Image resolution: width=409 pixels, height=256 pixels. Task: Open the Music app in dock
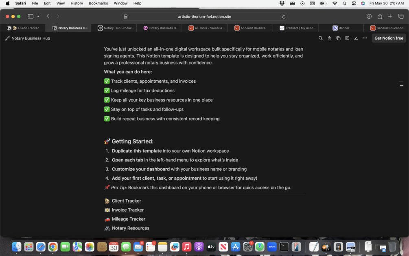pos(187,247)
